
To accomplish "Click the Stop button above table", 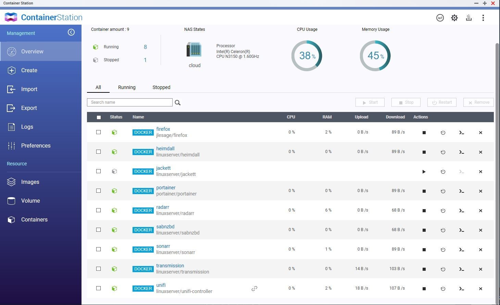I will (406, 102).
